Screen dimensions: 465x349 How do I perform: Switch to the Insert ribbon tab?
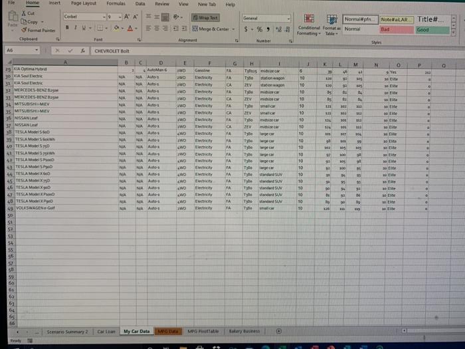click(x=54, y=3)
